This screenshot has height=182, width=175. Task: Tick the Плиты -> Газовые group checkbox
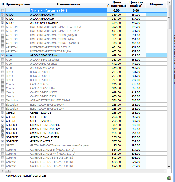pos(3,10)
